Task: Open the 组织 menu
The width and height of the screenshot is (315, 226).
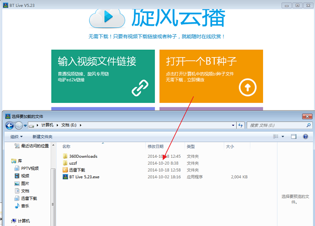Action: (16, 137)
